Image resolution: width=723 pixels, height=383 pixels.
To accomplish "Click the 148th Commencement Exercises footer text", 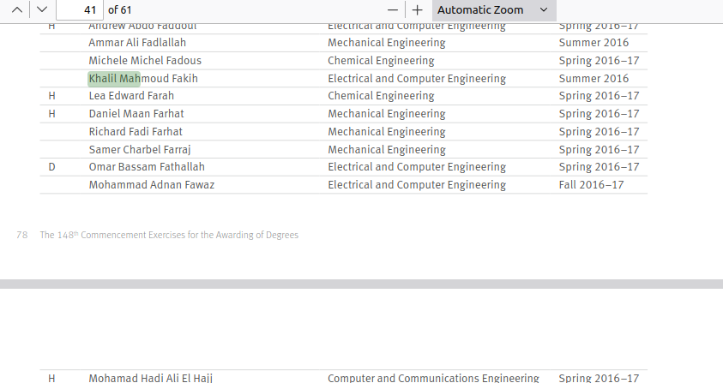I will (169, 235).
